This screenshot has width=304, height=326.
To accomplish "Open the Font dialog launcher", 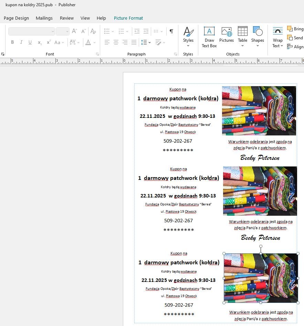I will (x=97, y=54).
